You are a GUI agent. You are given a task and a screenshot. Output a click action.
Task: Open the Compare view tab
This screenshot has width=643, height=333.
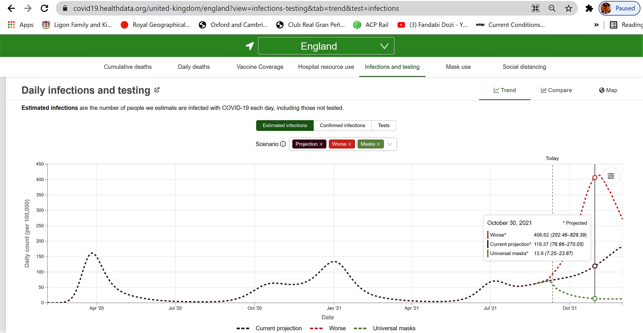pos(556,90)
